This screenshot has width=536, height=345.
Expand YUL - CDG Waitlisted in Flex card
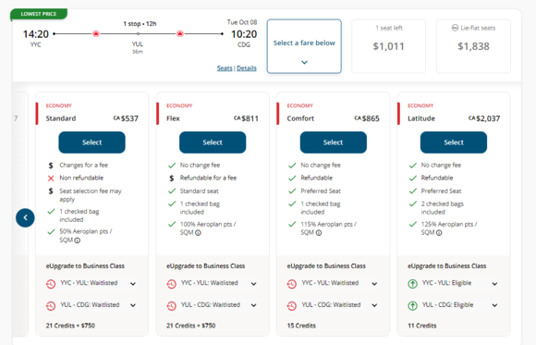253,305
